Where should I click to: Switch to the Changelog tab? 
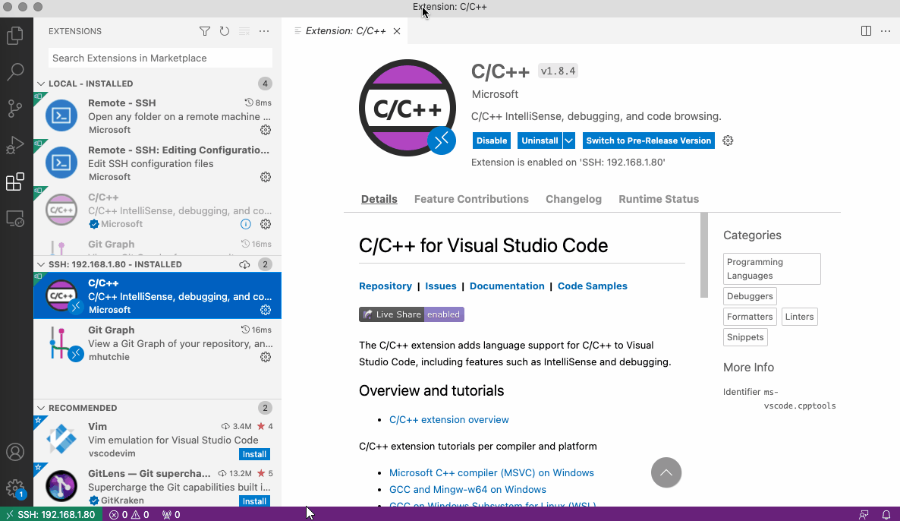574,199
